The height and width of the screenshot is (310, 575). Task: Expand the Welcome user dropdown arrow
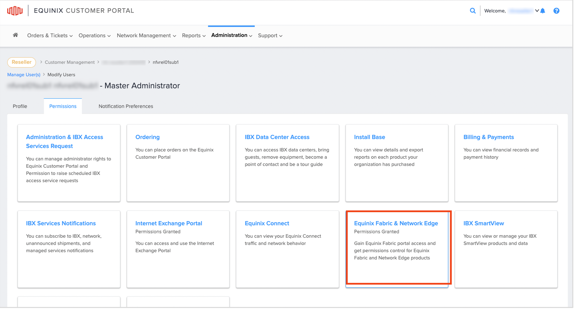pyautogui.click(x=537, y=11)
